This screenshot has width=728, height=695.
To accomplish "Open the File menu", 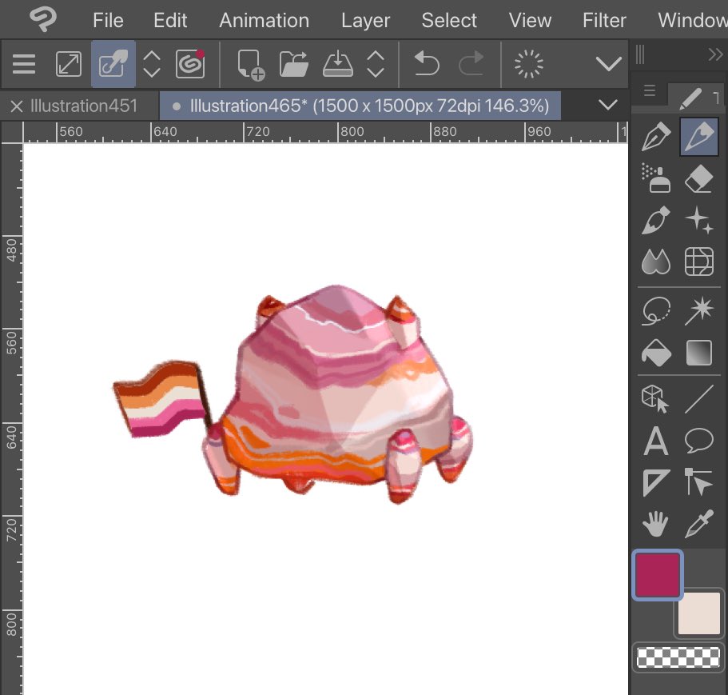I will point(108,21).
